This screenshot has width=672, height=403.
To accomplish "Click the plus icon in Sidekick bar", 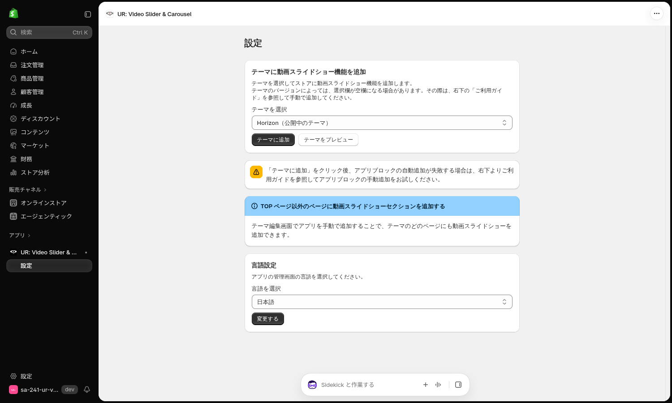I will pyautogui.click(x=426, y=385).
